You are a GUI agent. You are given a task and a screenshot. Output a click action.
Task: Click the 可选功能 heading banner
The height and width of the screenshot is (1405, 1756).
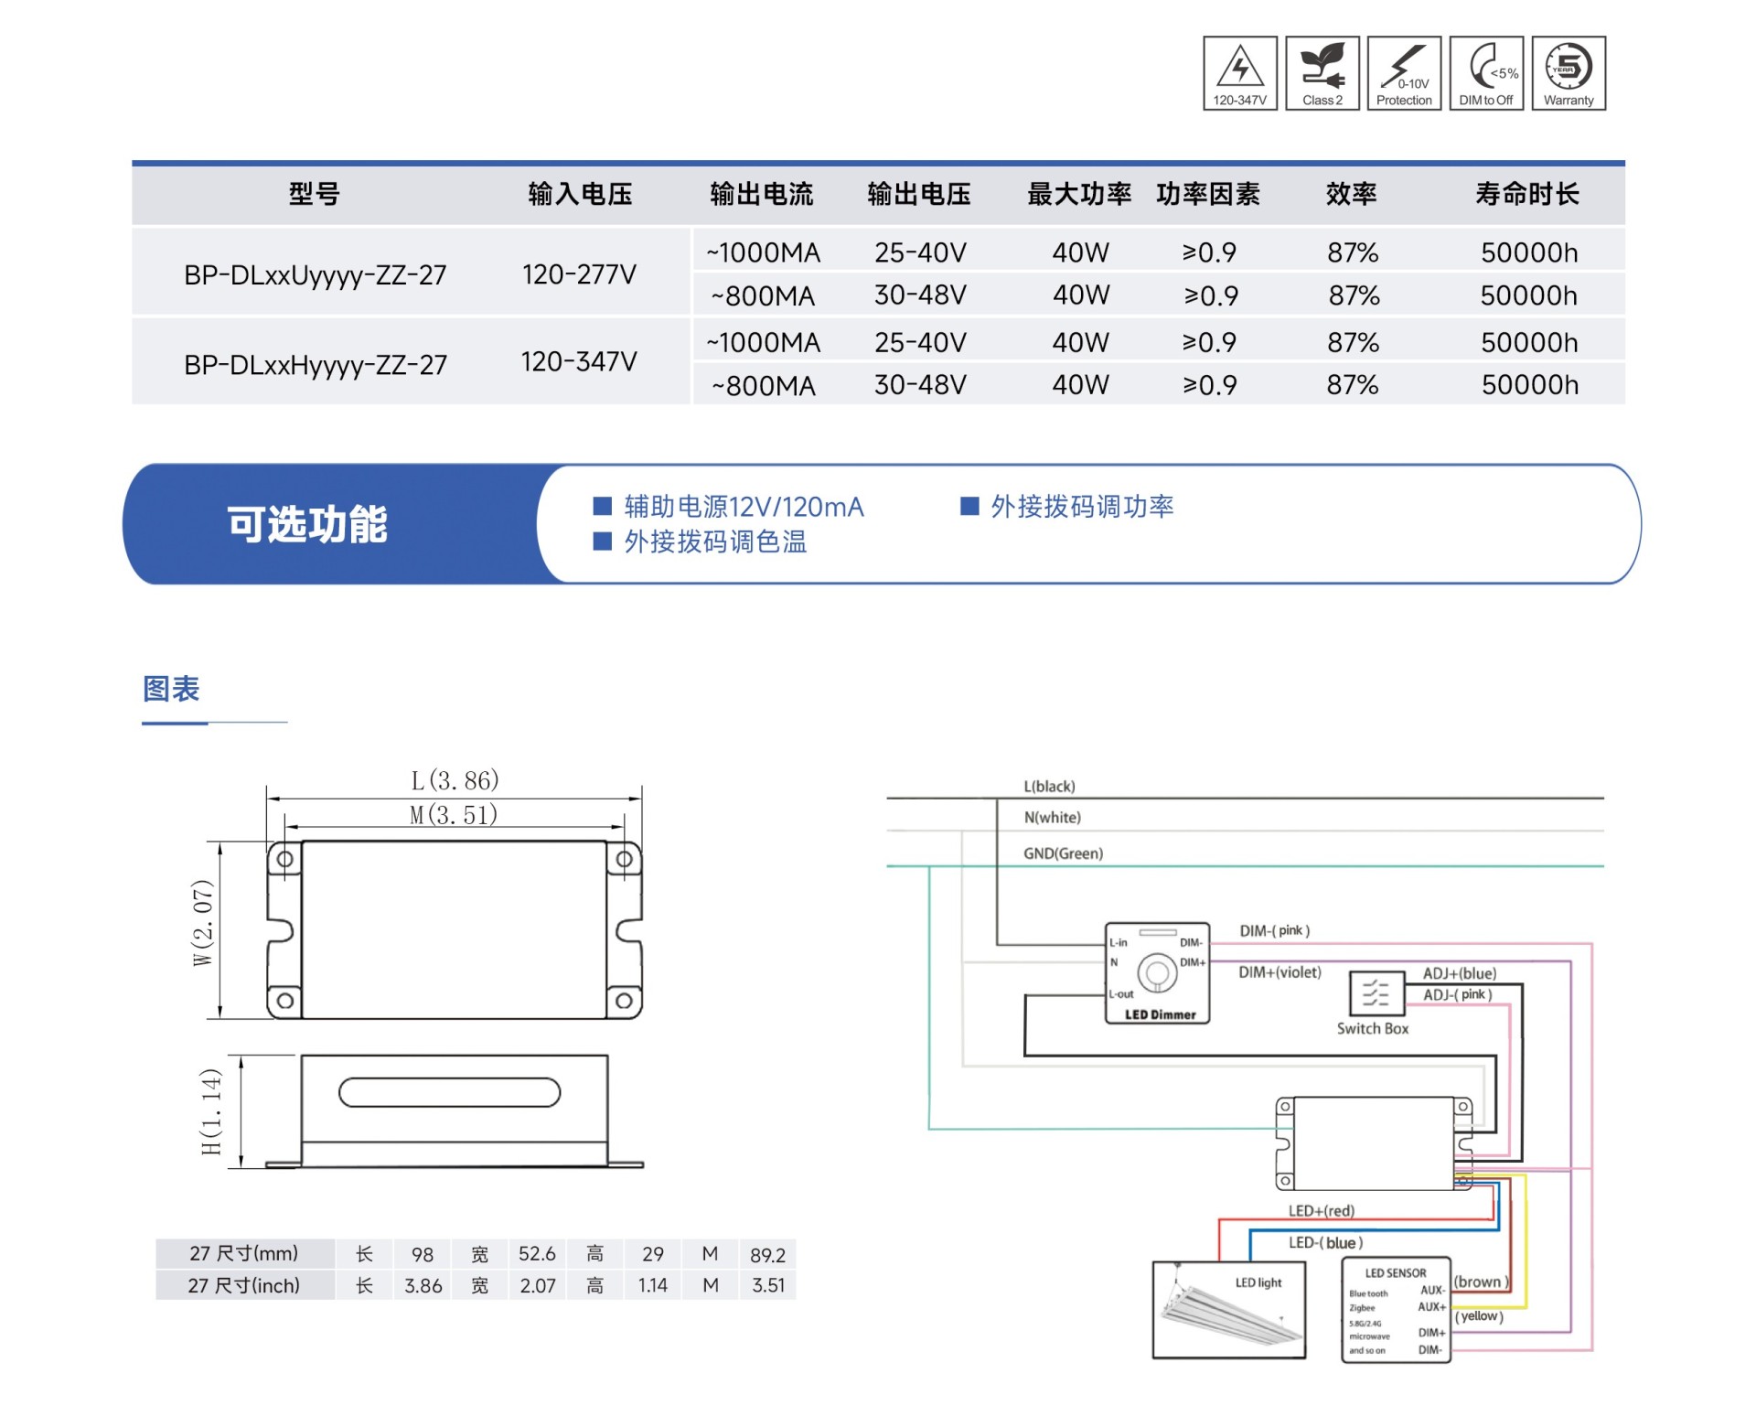click(307, 524)
